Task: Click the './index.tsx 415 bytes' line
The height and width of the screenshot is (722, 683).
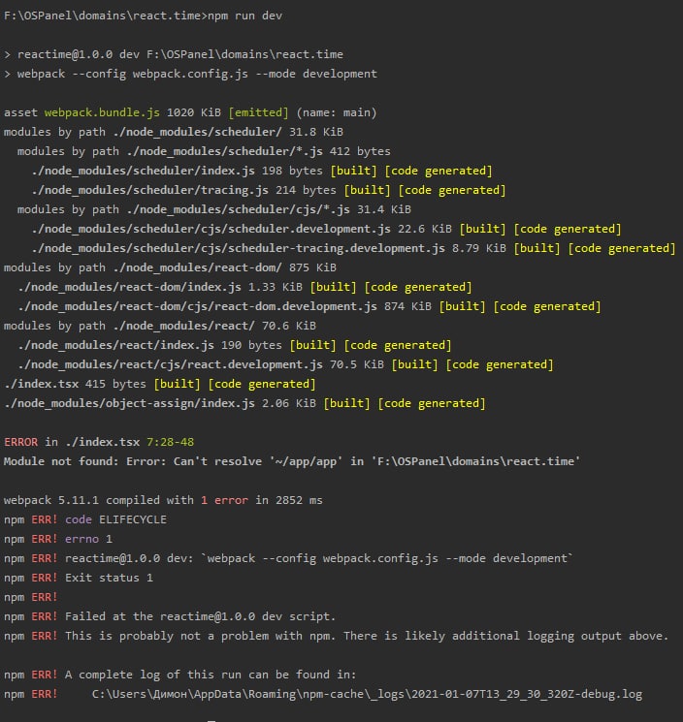Action: pos(160,384)
